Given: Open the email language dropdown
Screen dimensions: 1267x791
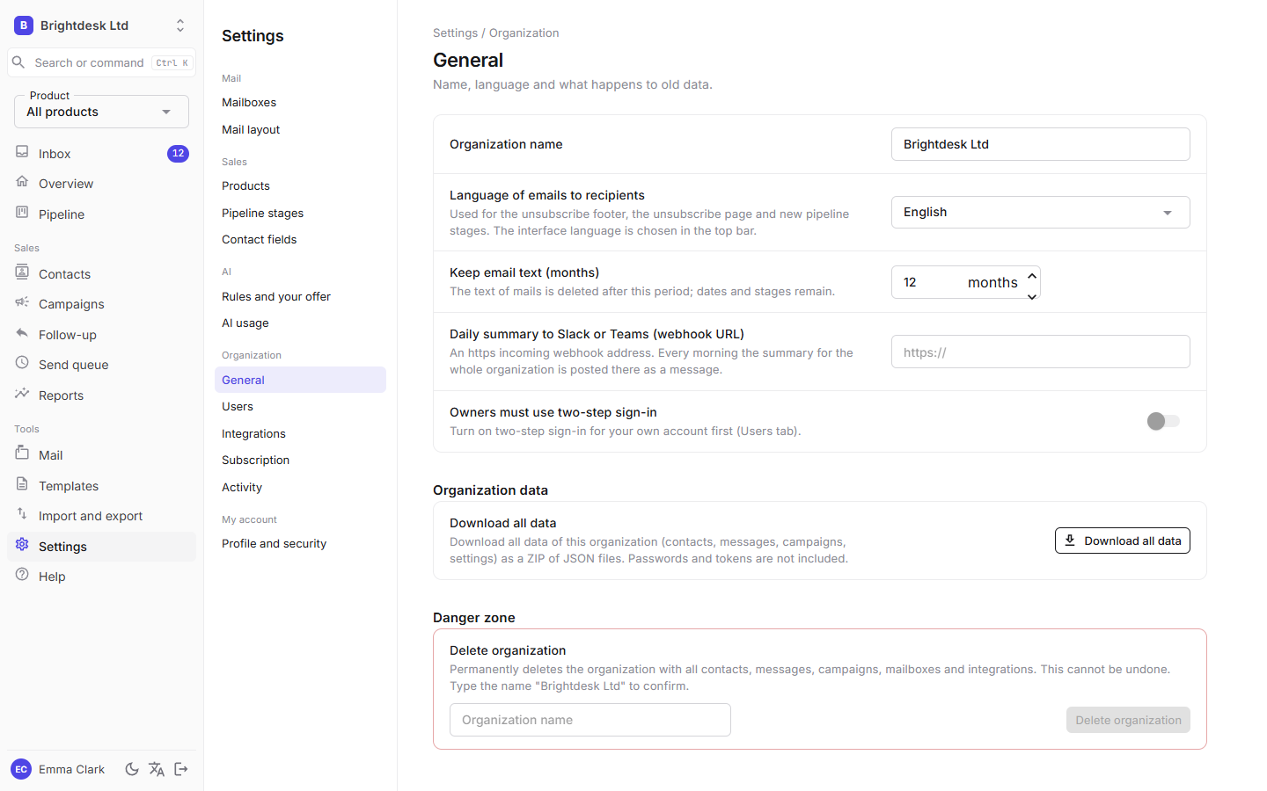Looking at the screenshot, I should [1040, 213].
